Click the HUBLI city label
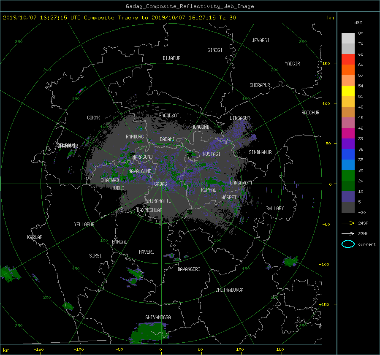This screenshot has width=380, height=355. tap(118, 188)
